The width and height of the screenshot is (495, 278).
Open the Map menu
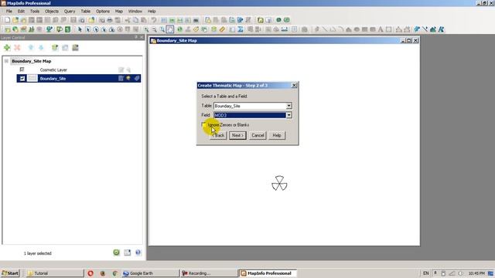tap(118, 11)
